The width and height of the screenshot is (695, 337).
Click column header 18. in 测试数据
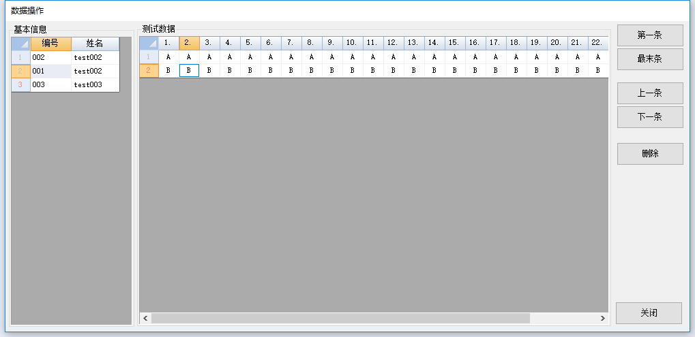(516, 44)
